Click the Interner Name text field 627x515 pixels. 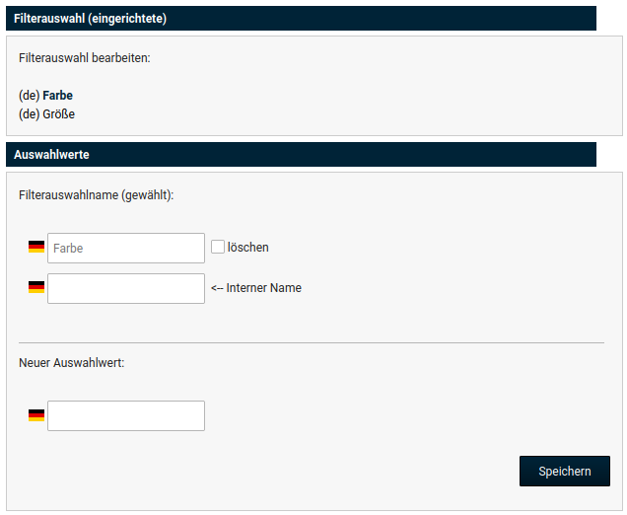pyautogui.click(x=126, y=288)
